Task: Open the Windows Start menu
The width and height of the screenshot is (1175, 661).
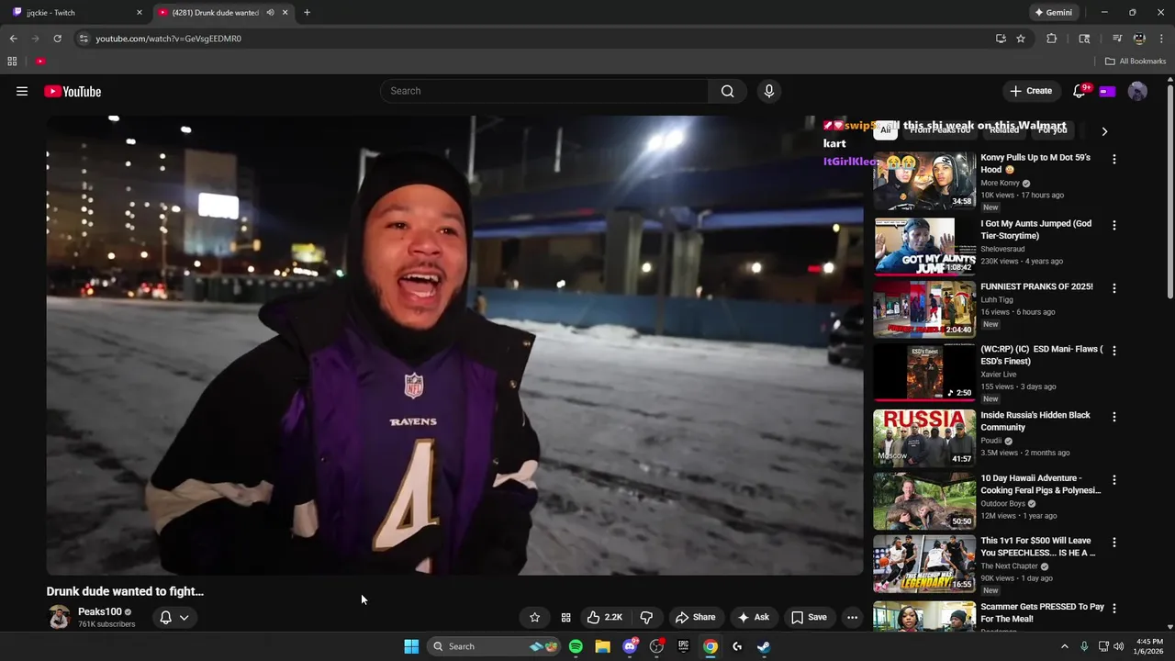Action: (x=411, y=646)
